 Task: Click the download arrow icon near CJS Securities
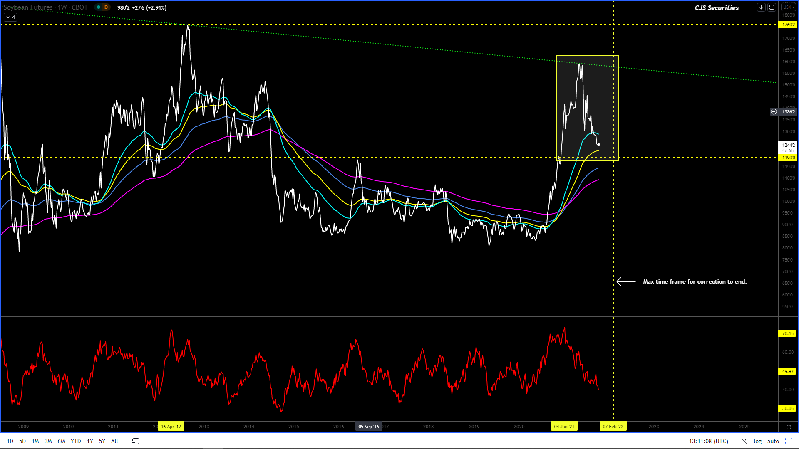pyautogui.click(x=761, y=7)
